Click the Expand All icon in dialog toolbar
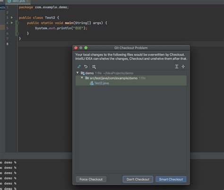Screen dimensions: 224x190 coord(177,67)
